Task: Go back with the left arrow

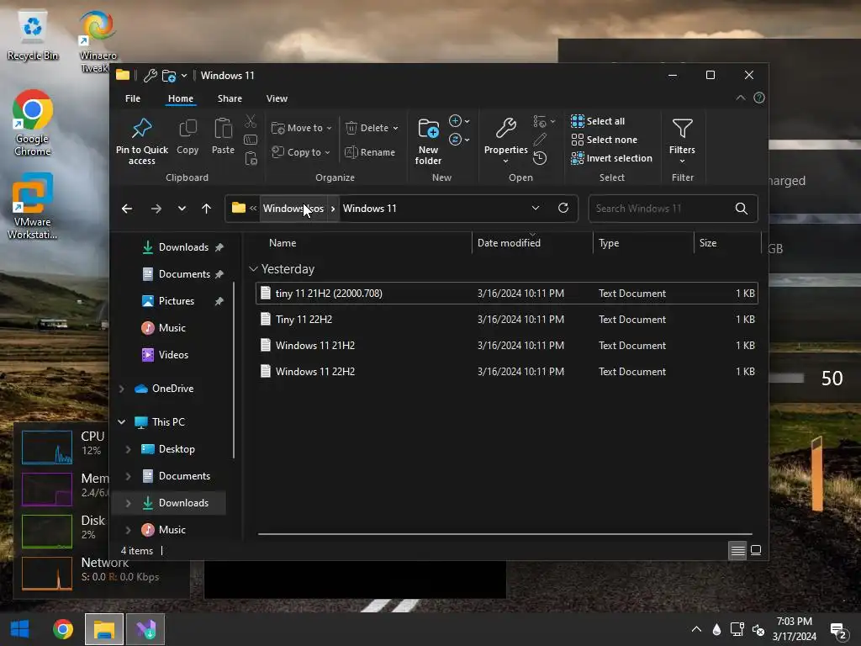Action: (127, 209)
